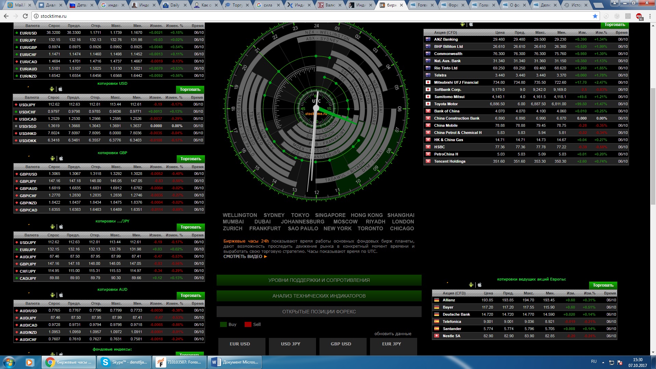
Task: Click the котировки USD heading
Action: 112,83
